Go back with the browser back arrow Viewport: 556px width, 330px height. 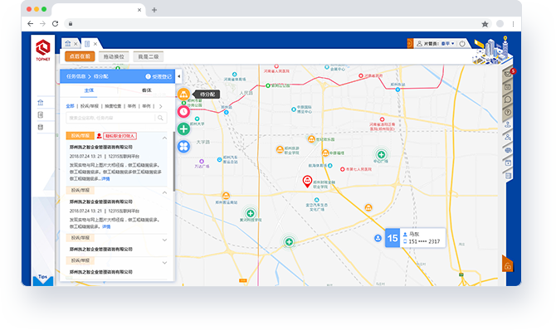[31, 24]
